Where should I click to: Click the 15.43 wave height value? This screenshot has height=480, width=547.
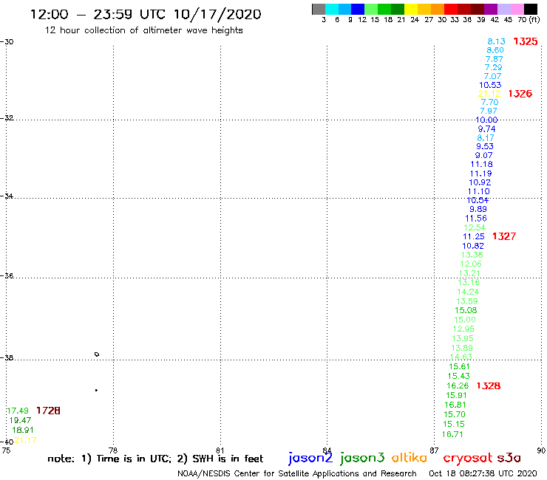pyautogui.click(x=459, y=376)
